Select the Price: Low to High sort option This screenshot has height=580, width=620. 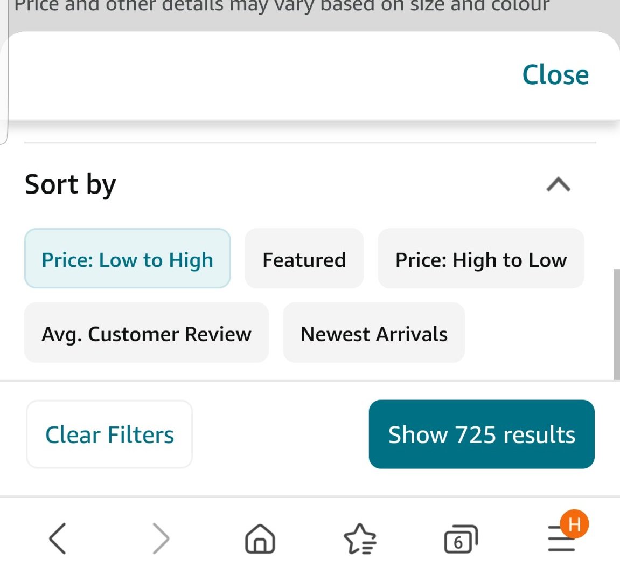tap(128, 259)
